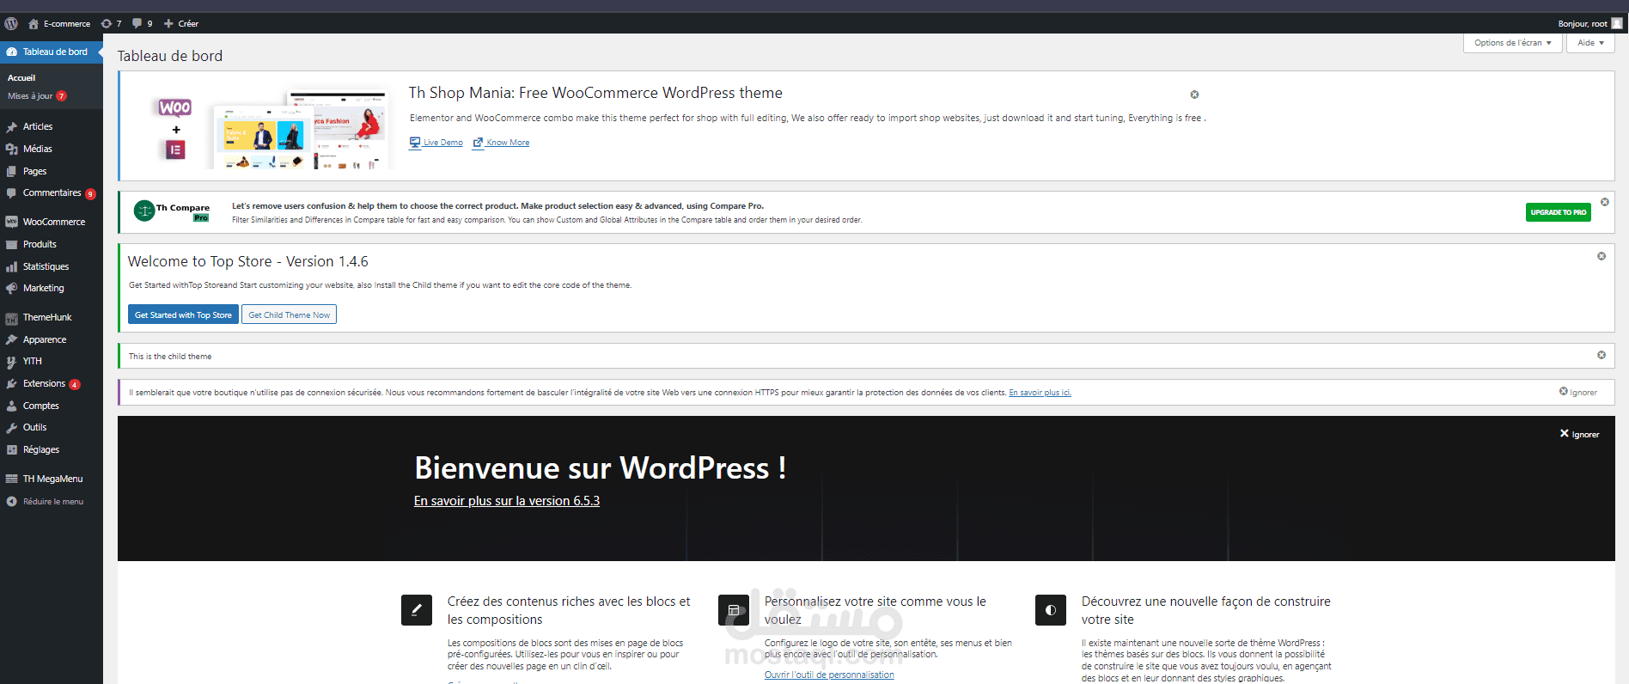Open the Mises à jour submenu item
The height and width of the screenshot is (684, 1629).
point(36,96)
